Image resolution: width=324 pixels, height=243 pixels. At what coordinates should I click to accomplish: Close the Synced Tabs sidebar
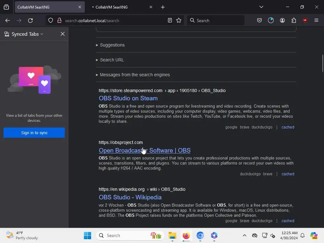[63, 34]
